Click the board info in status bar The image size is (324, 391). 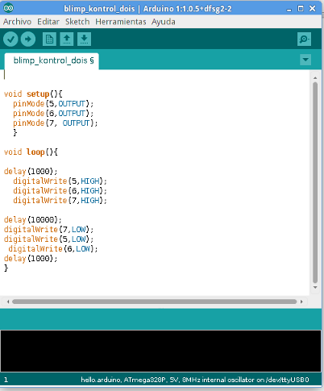[x=195, y=380]
